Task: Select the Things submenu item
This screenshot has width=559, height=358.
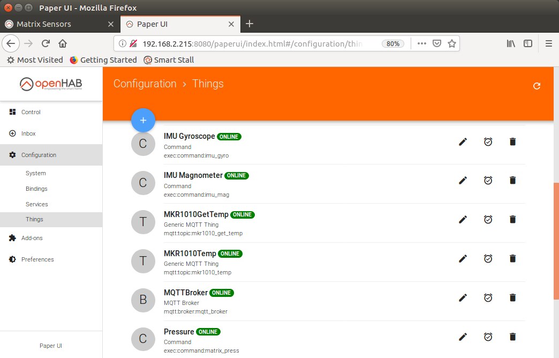Action: tap(51, 220)
